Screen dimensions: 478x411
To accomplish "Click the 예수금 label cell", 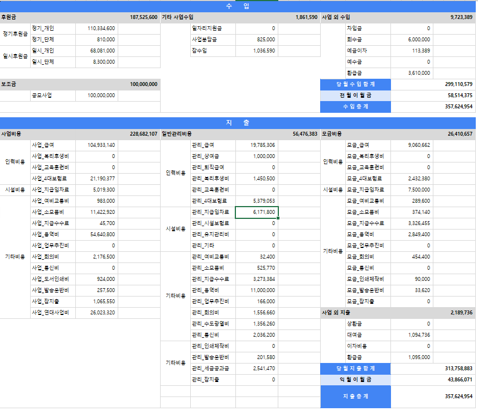I will coord(368,62).
